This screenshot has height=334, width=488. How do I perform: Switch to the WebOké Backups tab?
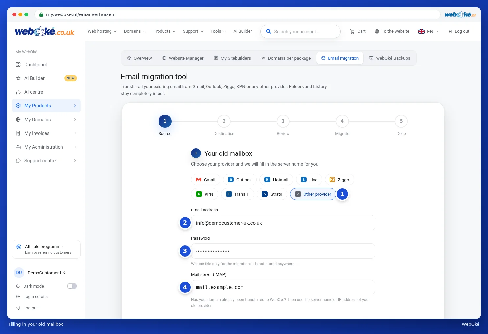[390, 58]
